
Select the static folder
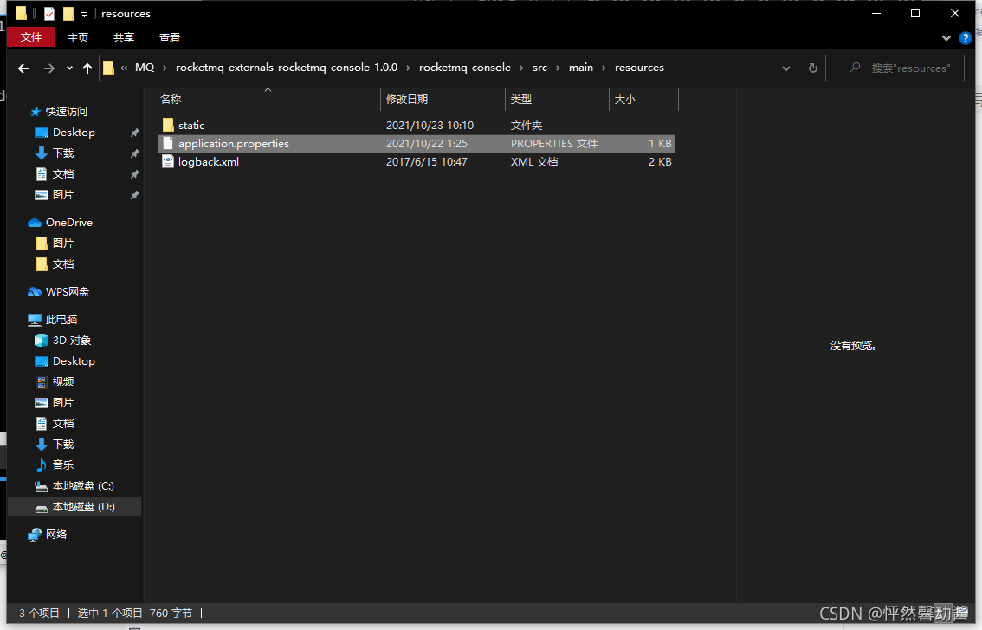point(417,126)
